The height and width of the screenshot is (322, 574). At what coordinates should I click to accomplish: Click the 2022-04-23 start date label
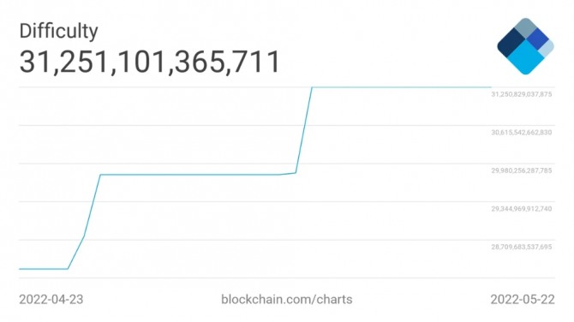pyautogui.click(x=51, y=300)
